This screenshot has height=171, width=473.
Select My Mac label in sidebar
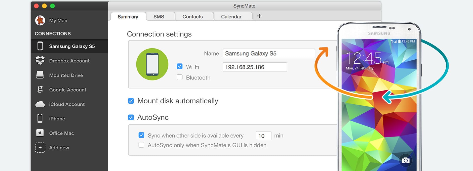pyautogui.click(x=58, y=21)
